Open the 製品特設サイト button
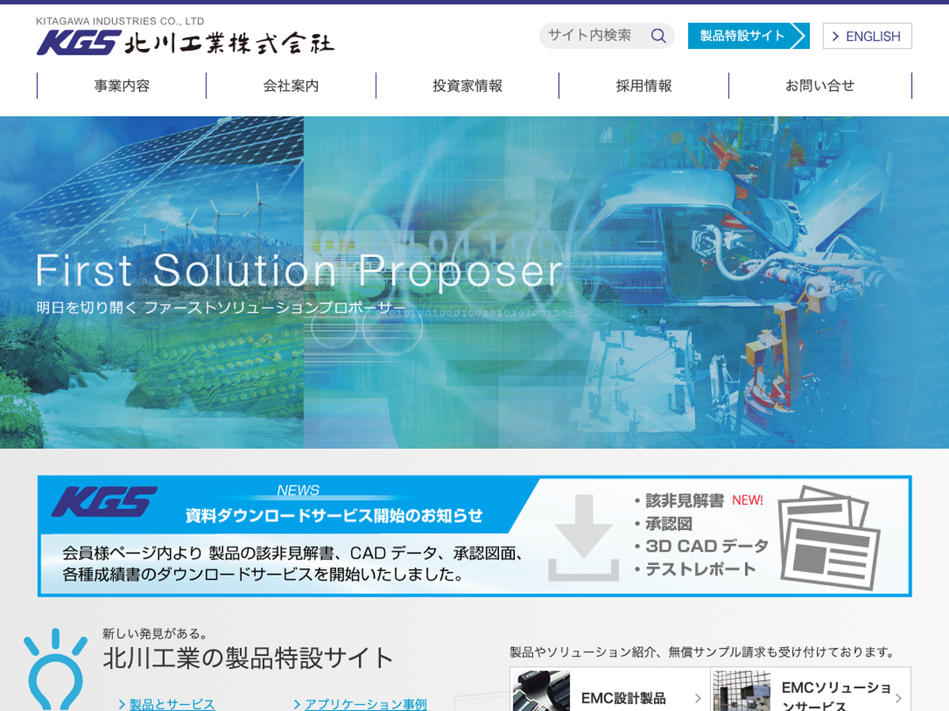The height and width of the screenshot is (711, 949). pos(747,36)
